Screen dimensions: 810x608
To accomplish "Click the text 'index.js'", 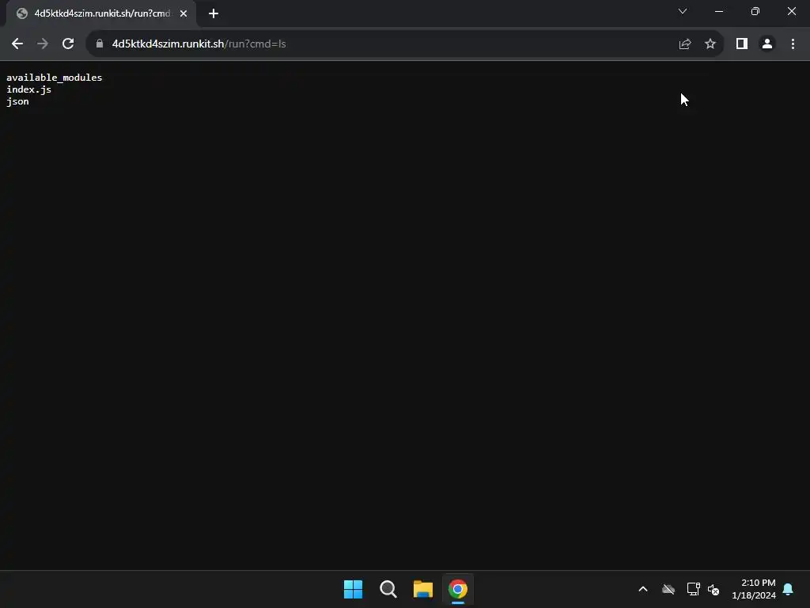I will coord(29,89).
